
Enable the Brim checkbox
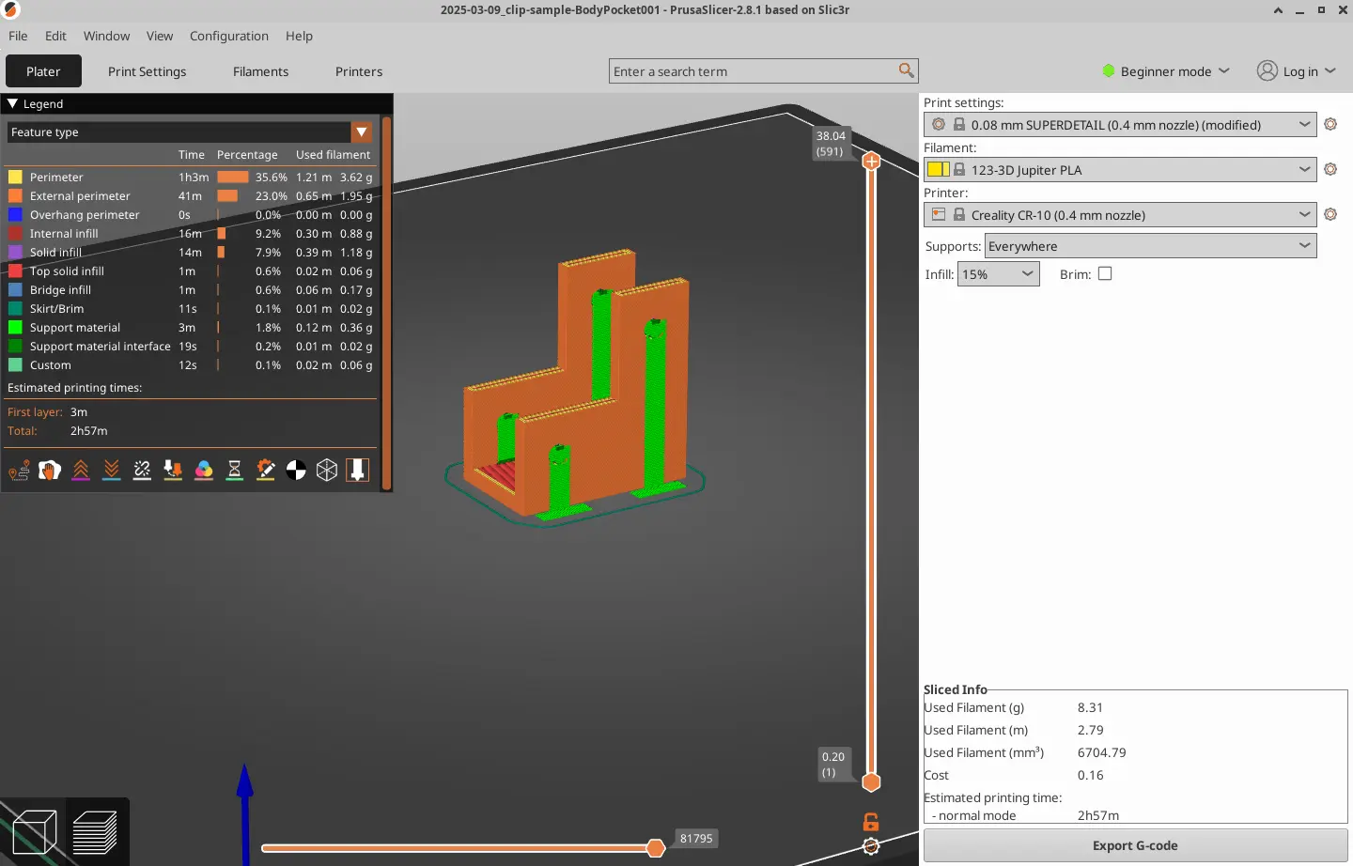[1105, 274]
